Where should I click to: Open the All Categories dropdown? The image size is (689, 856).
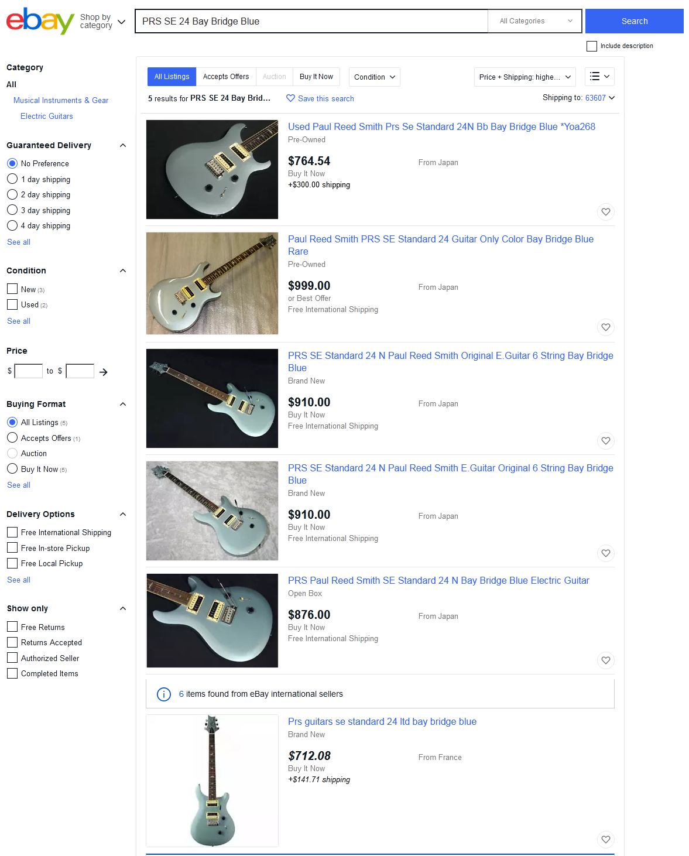coord(535,21)
